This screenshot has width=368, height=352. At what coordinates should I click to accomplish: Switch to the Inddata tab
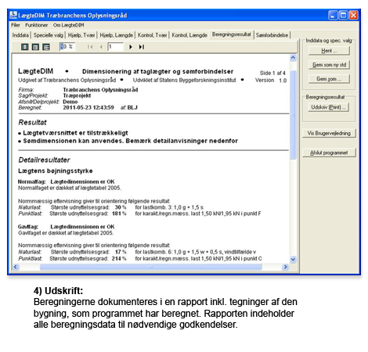(20, 35)
